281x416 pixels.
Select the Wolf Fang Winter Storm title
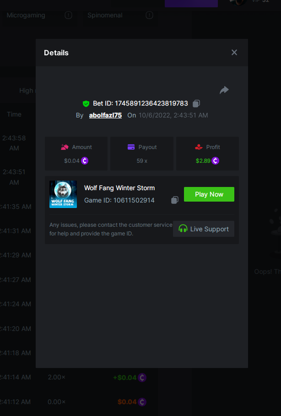click(119, 188)
